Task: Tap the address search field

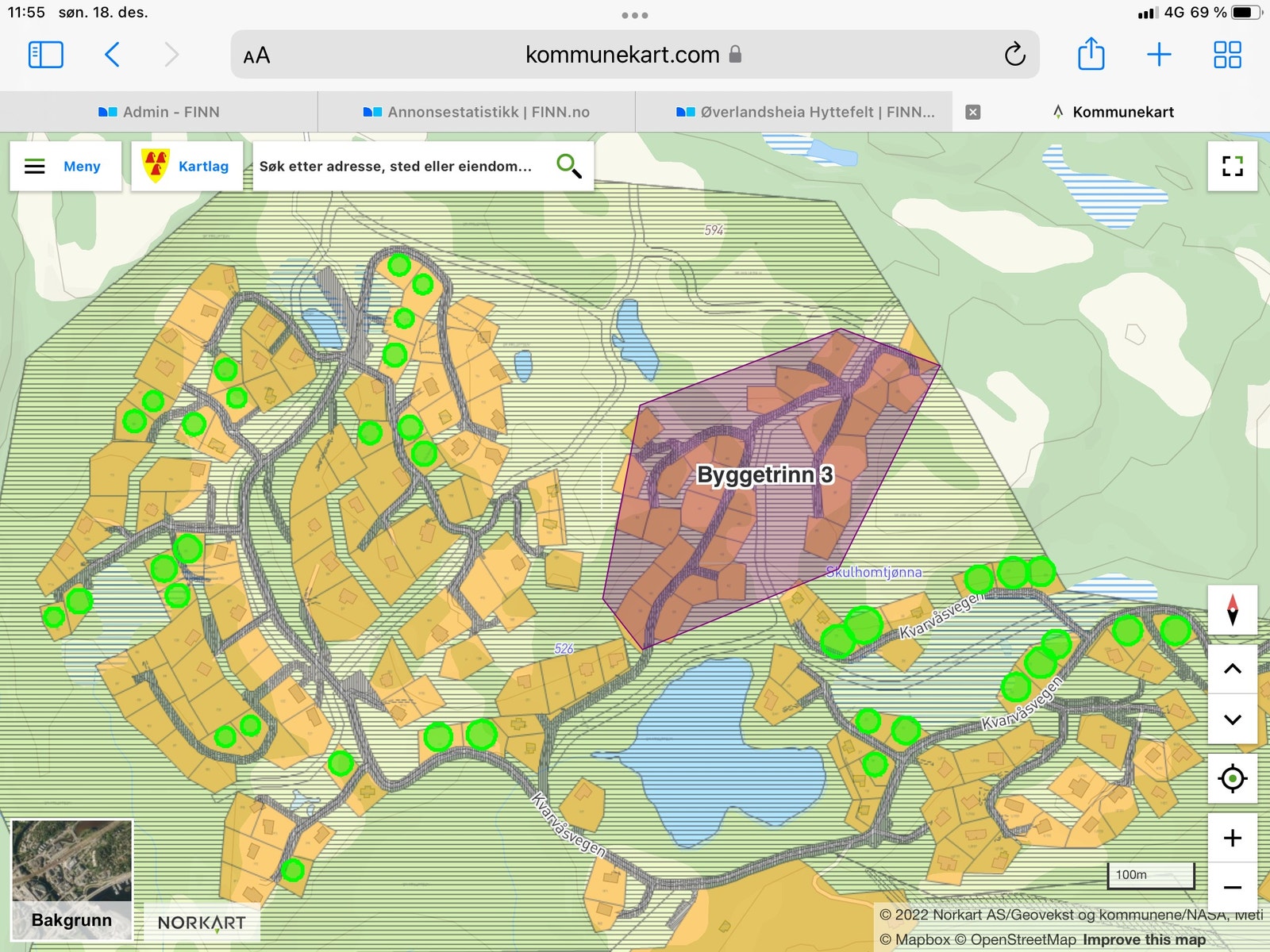Action: point(397,166)
